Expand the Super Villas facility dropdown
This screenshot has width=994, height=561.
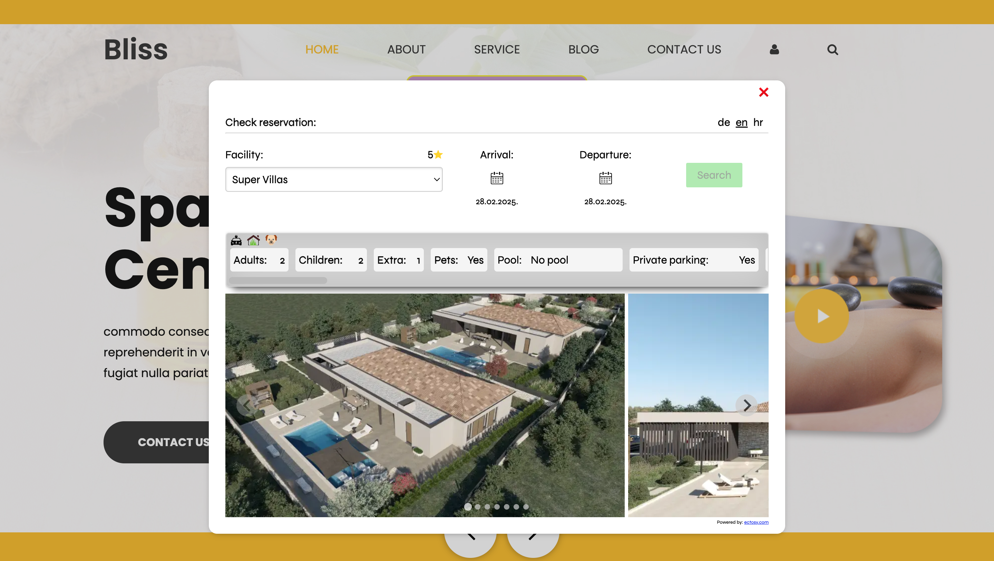coord(334,179)
